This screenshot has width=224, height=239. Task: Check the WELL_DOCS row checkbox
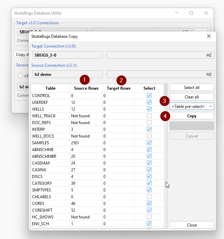tap(149, 136)
